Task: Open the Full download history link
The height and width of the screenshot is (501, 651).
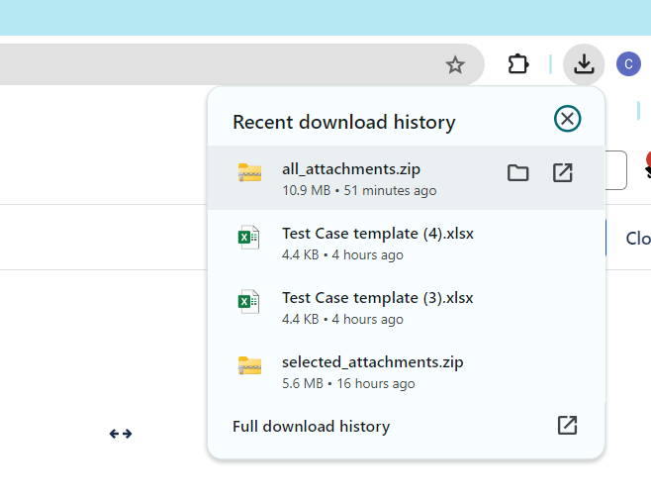Action: 311,427
